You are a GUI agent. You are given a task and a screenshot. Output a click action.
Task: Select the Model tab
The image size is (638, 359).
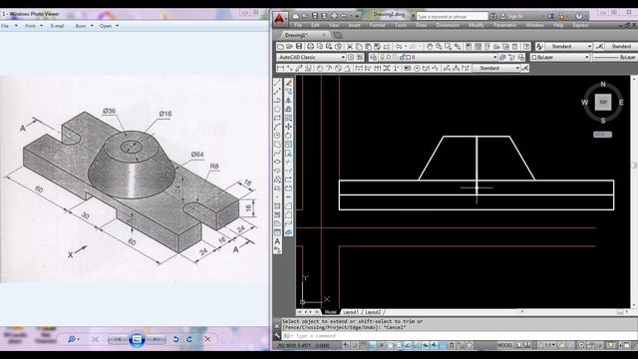coord(330,312)
